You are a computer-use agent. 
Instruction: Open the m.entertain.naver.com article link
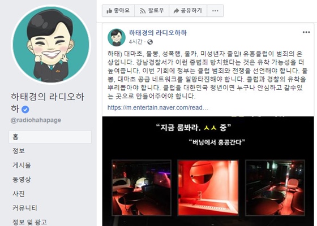click(x=157, y=107)
